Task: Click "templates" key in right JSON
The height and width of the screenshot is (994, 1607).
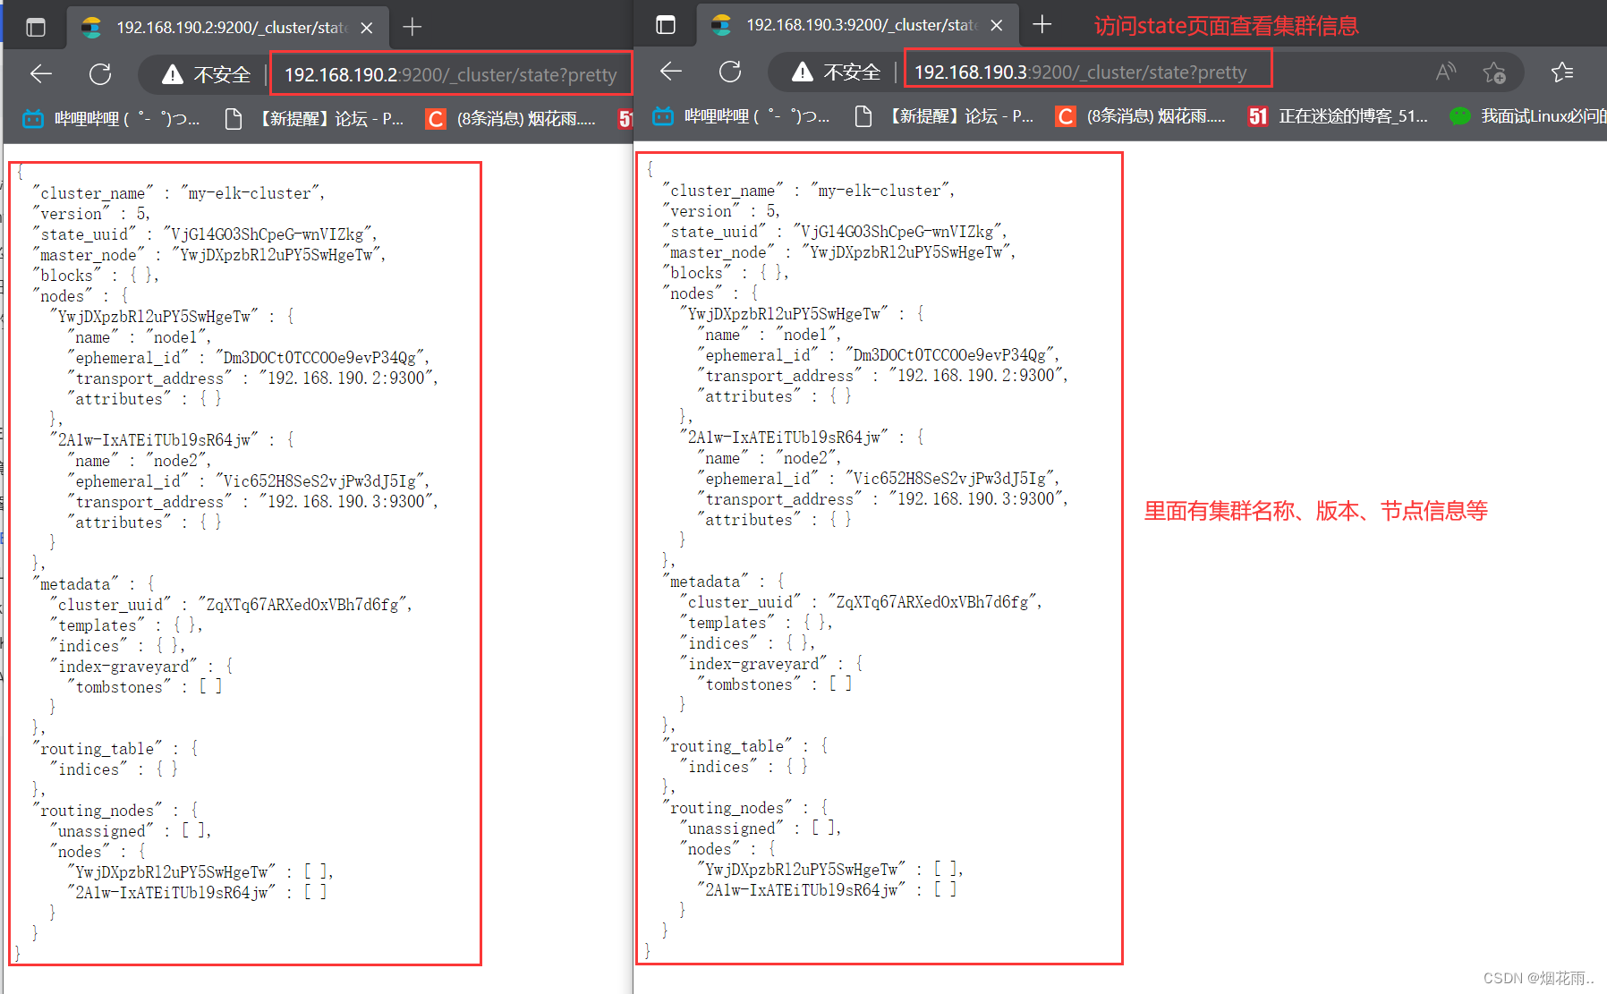Action: 728,623
